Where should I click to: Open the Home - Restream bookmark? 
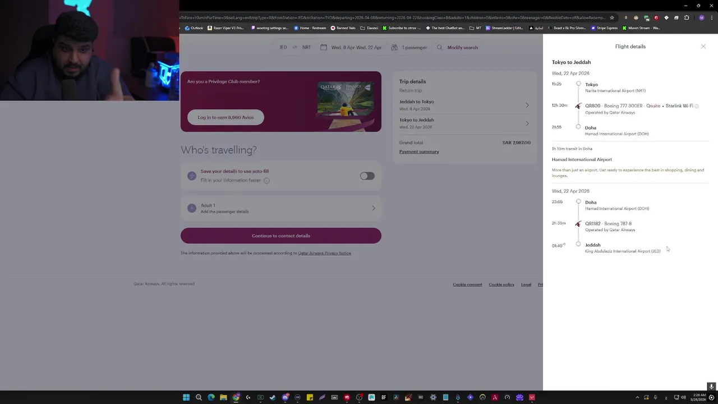coord(310,28)
